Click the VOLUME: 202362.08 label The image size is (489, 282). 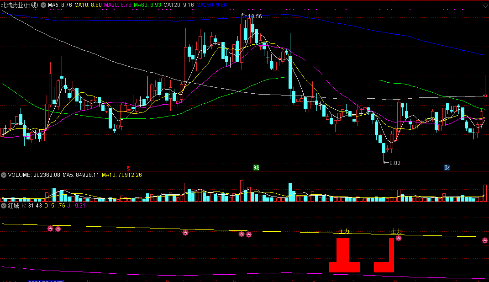34,175
